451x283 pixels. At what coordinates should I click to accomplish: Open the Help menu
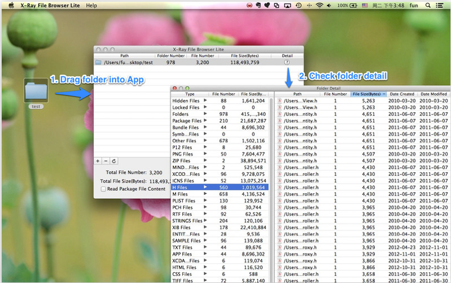(x=91, y=5)
